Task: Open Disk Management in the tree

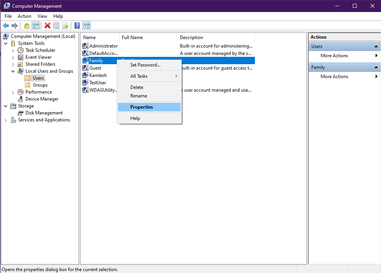Action: [x=44, y=113]
